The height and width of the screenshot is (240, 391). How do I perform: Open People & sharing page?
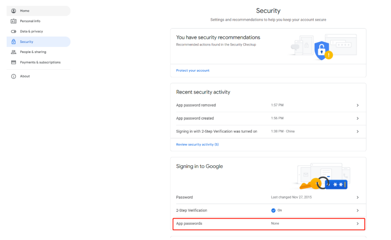pos(38,52)
